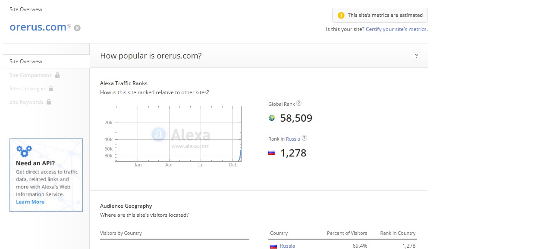This screenshot has height=249, width=550.
Task: Click the gray X icon next to orerus.com
Action: (x=77, y=28)
